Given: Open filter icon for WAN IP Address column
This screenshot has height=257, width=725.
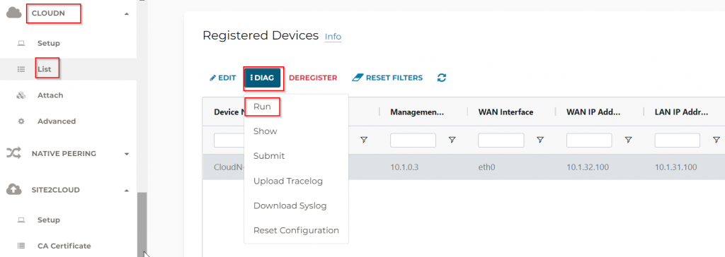Looking at the screenshot, I should point(629,140).
